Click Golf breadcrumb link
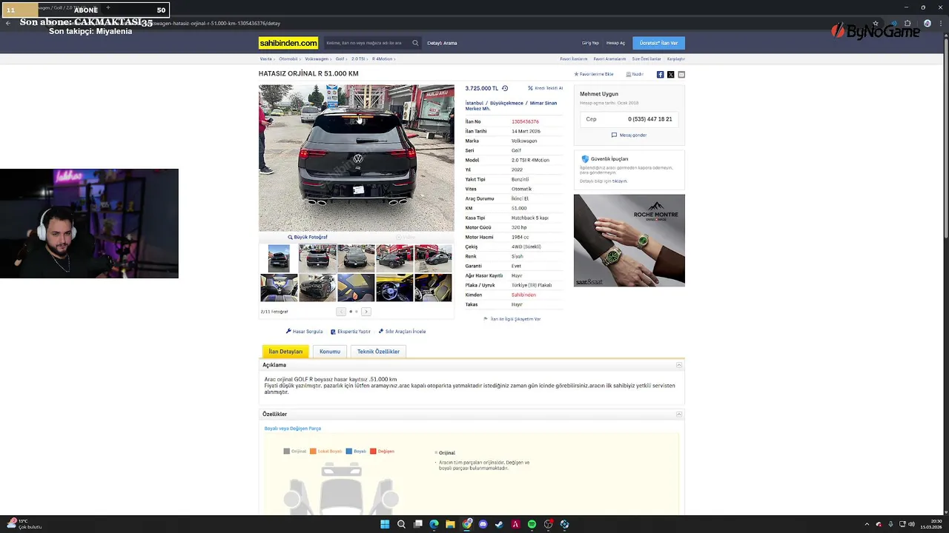The height and width of the screenshot is (533, 949). pyautogui.click(x=340, y=58)
